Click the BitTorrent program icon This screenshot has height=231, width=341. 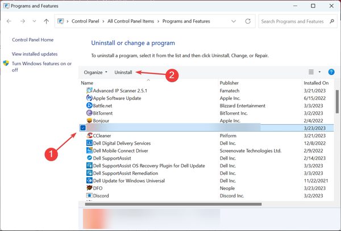point(89,113)
